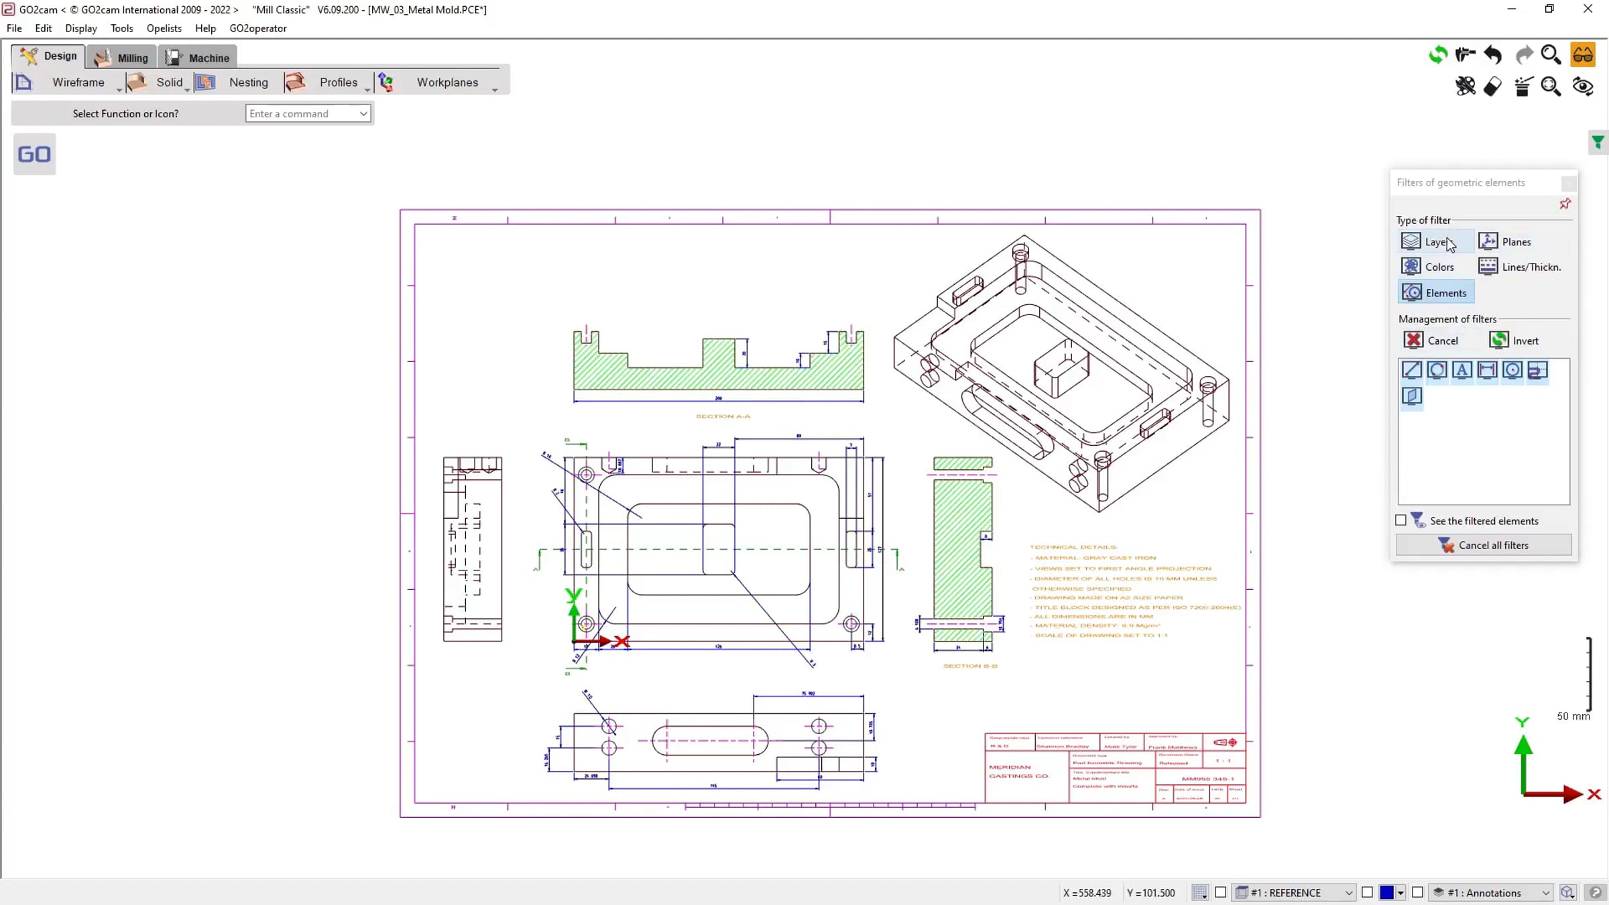
Task: Click the zoom-to-fit magnifier icon
Action: pyautogui.click(x=1551, y=86)
